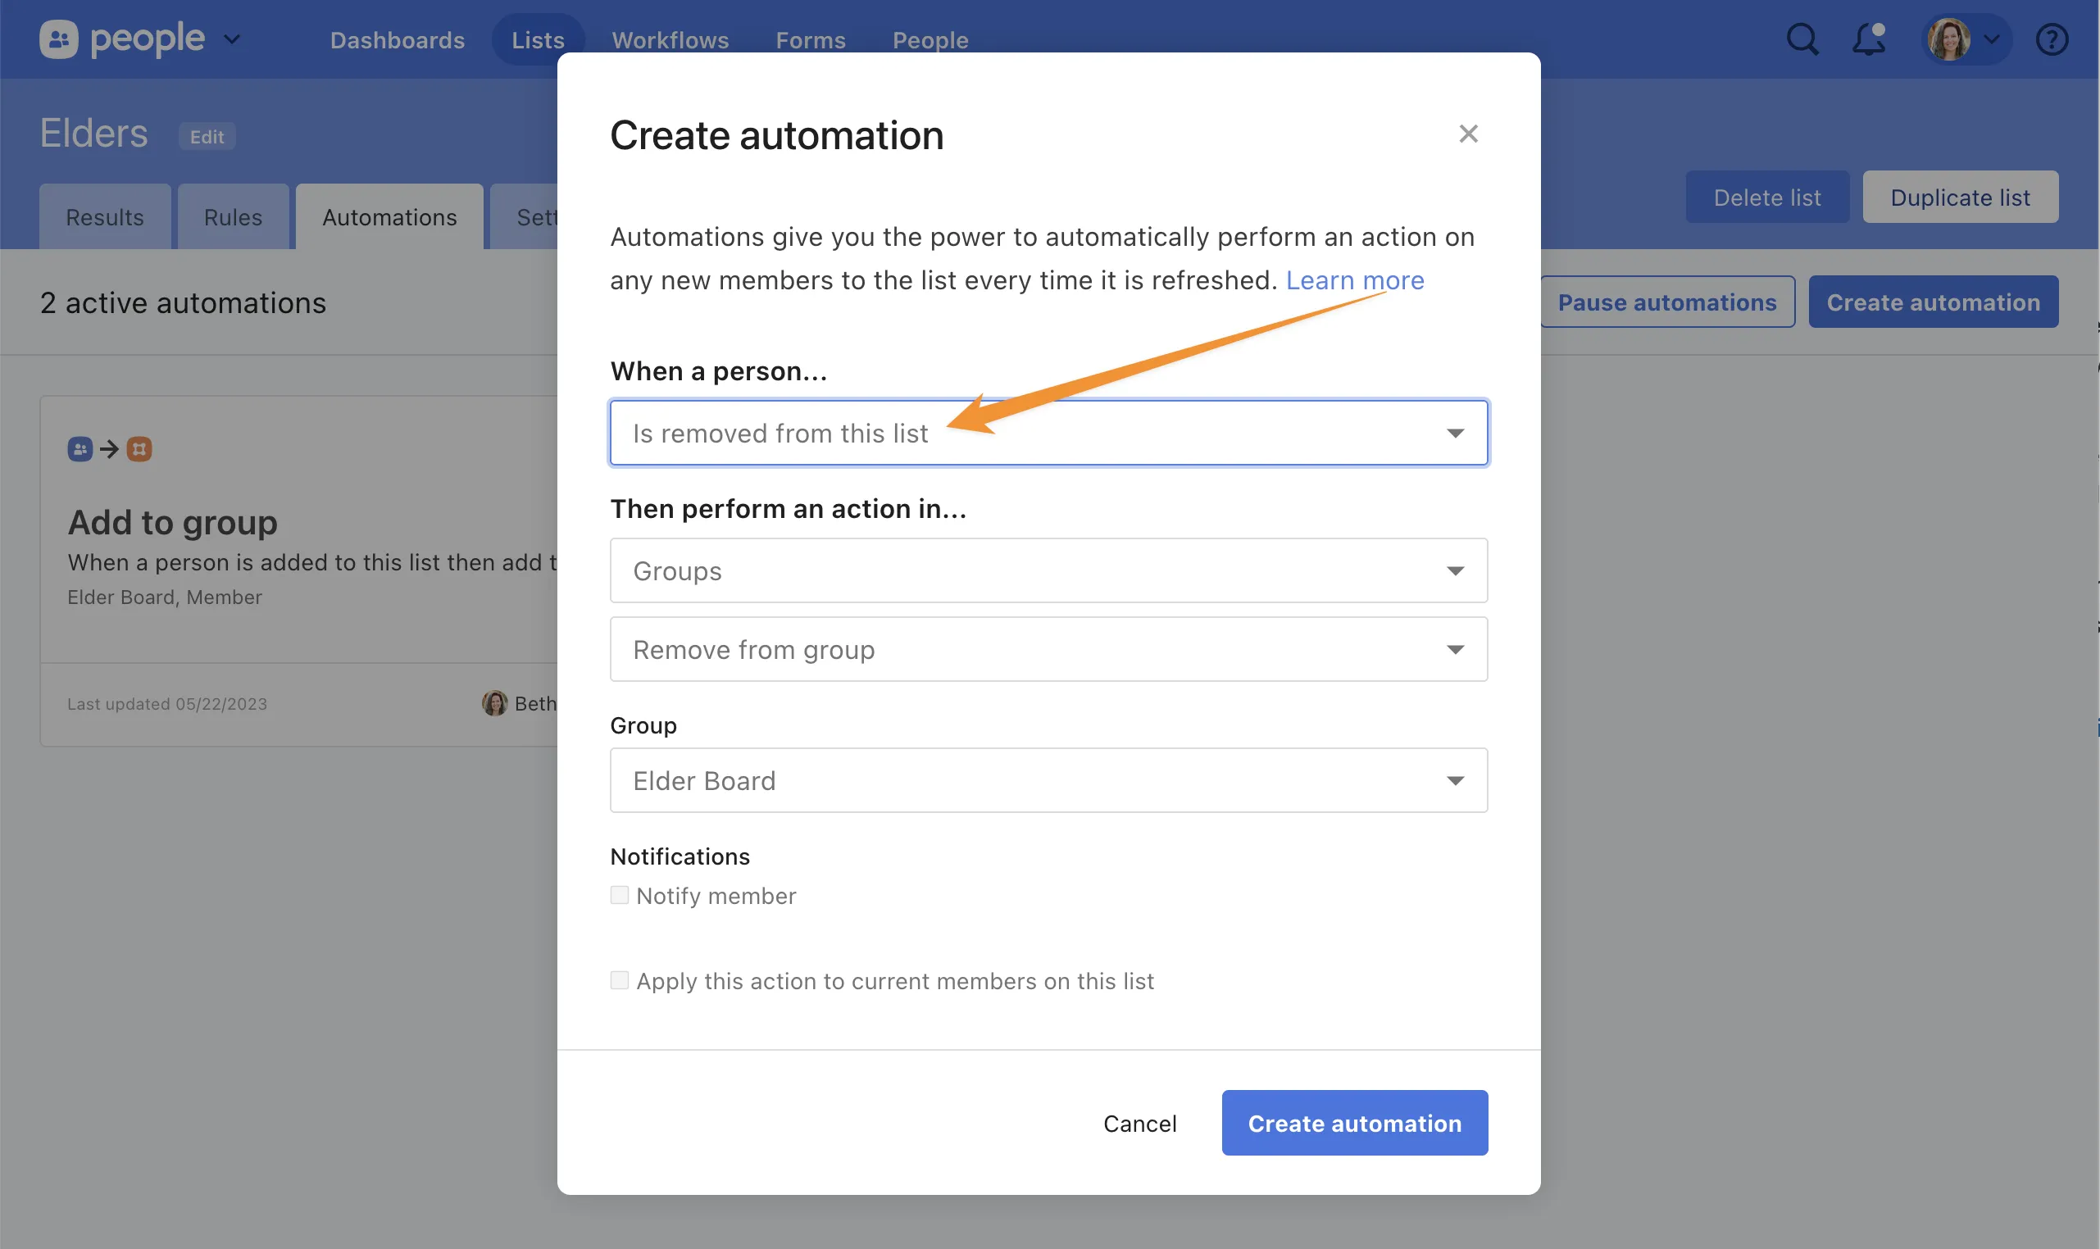Open the Remove from group action dropdown
The image size is (2100, 1249).
pyautogui.click(x=1048, y=649)
